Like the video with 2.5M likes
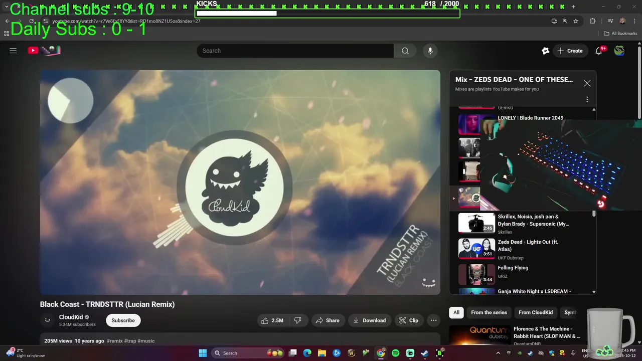The image size is (642, 361). 272,320
